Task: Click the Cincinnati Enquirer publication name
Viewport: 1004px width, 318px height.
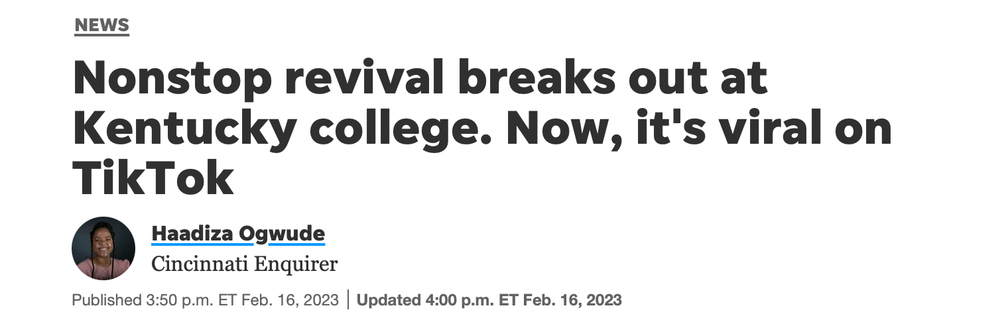Action: point(244,264)
